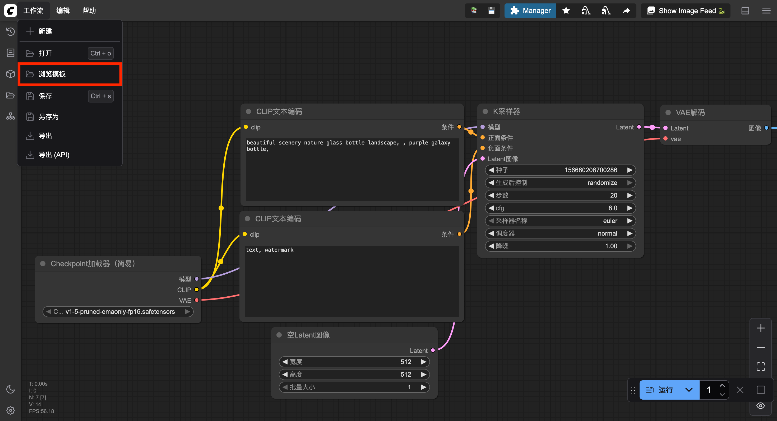Open settings gear icon
Viewport: 777px width, 421px height.
pyautogui.click(x=11, y=410)
